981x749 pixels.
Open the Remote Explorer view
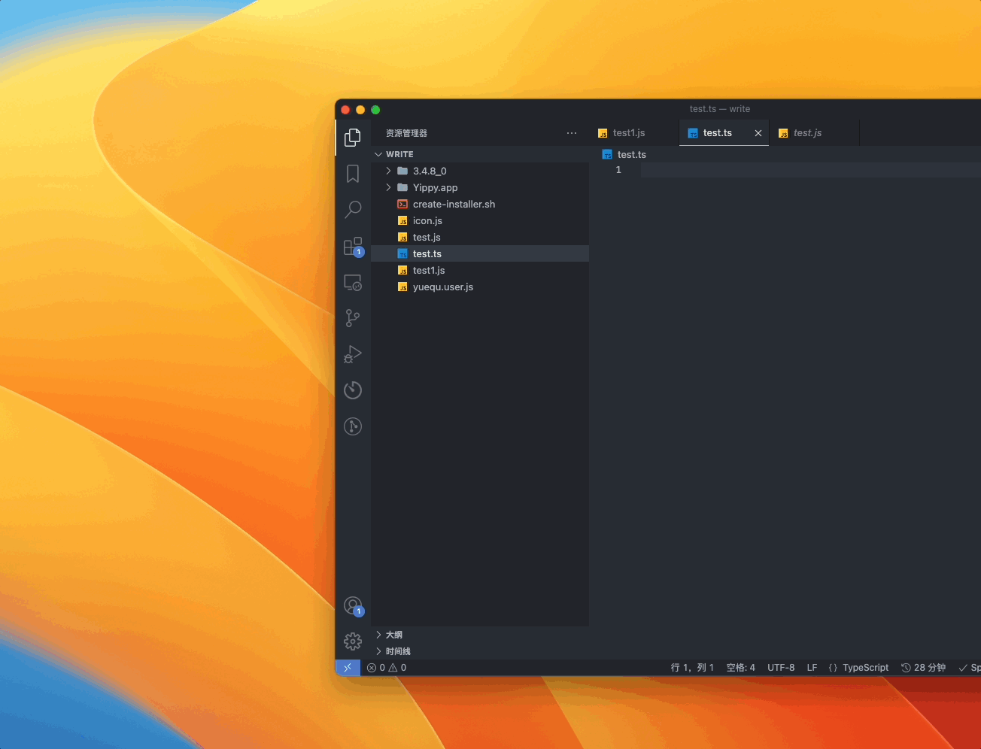[353, 283]
